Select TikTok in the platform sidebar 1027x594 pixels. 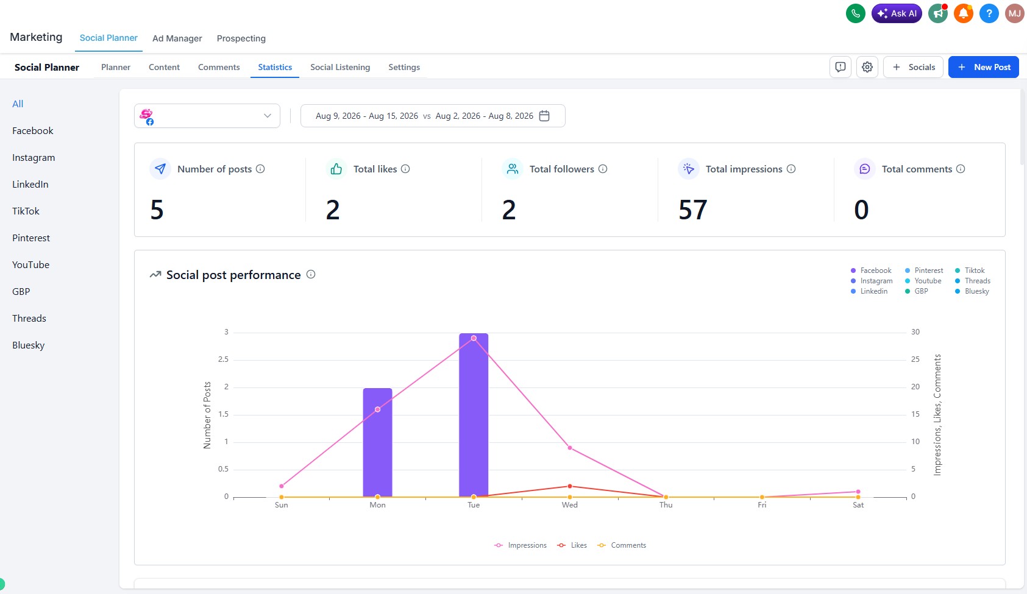(x=26, y=211)
